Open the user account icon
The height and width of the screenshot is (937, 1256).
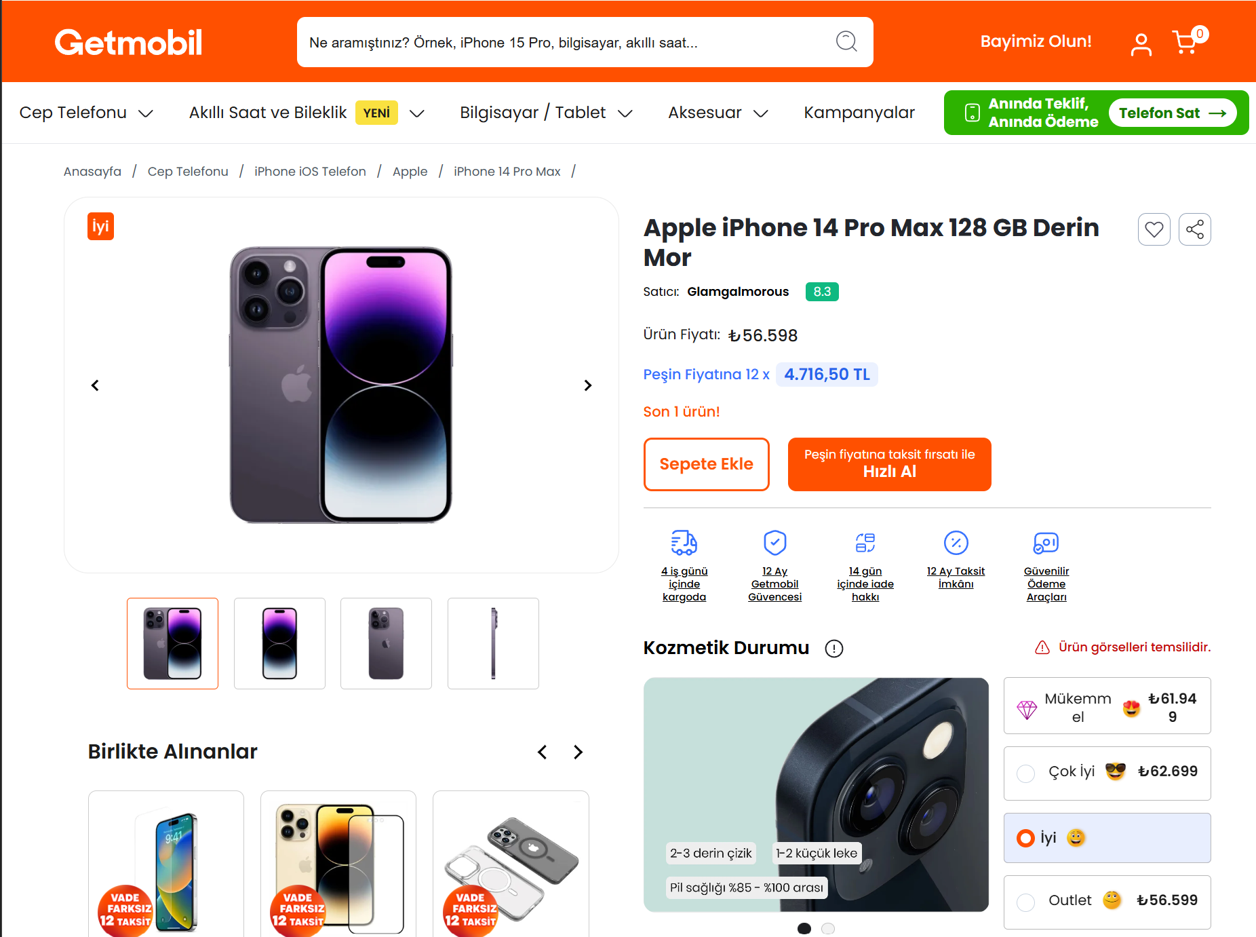pos(1141,45)
